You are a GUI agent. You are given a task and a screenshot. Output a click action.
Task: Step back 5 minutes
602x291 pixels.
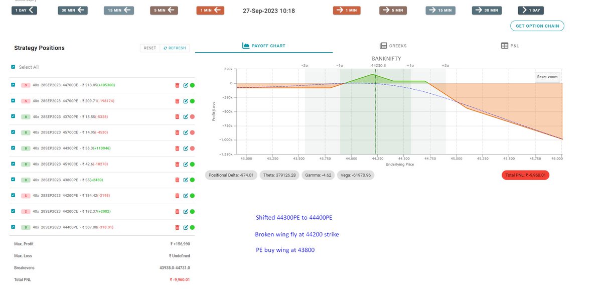click(x=165, y=10)
